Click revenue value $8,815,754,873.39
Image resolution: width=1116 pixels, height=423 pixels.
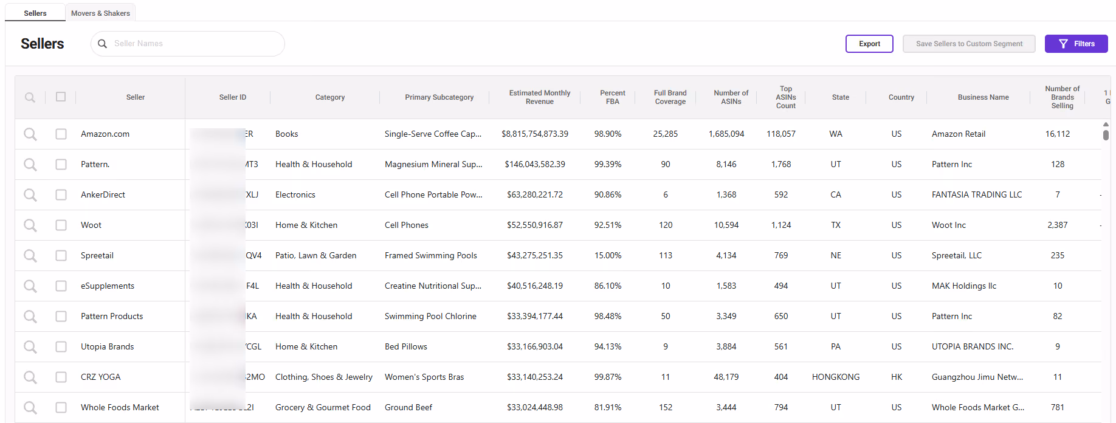coord(535,134)
